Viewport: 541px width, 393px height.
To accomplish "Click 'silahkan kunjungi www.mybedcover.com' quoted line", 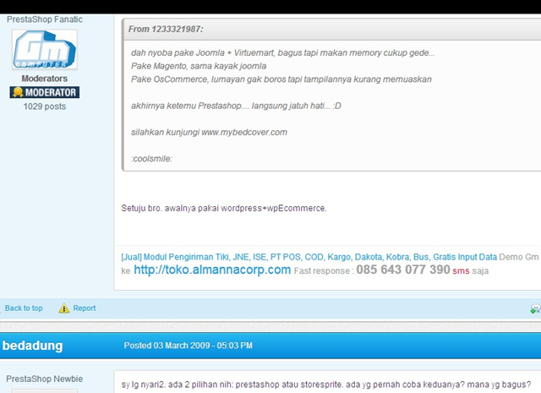I will [209, 132].
